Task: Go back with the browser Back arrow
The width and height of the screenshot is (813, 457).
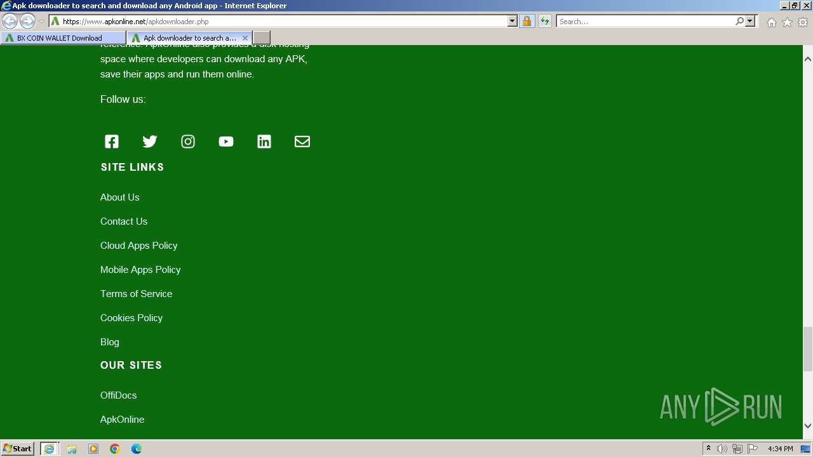Action: pyautogui.click(x=10, y=21)
